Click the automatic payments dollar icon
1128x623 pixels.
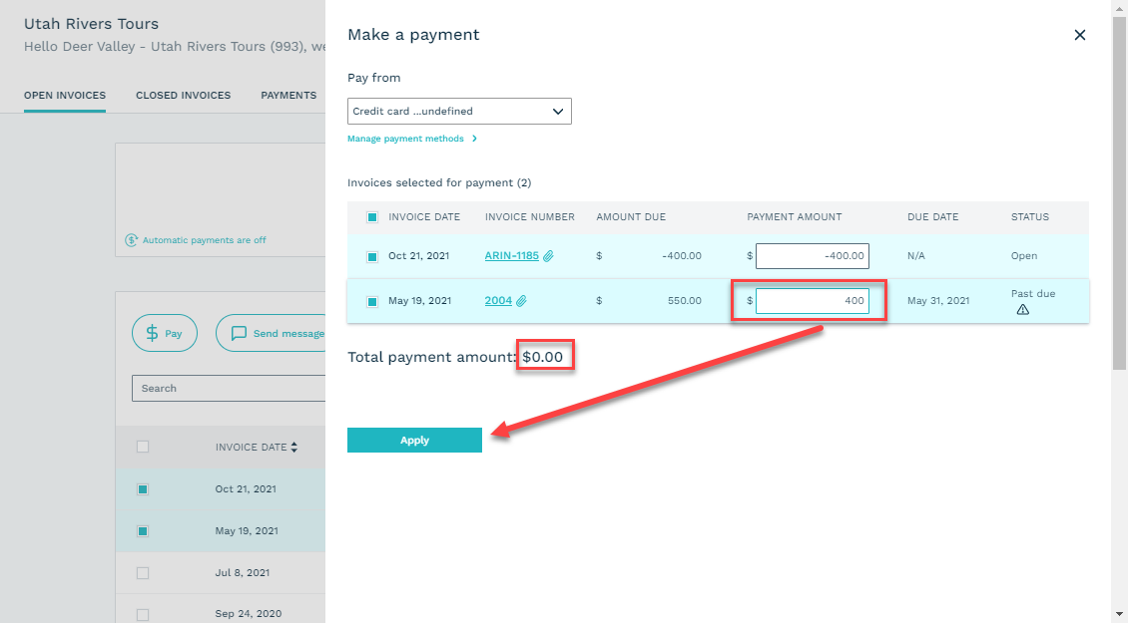click(x=131, y=240)
